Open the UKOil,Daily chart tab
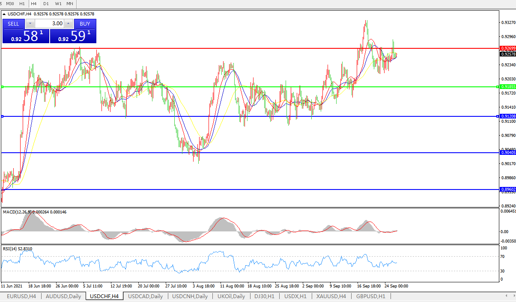Screen dimensions: 516x302 tap(231, 296)
